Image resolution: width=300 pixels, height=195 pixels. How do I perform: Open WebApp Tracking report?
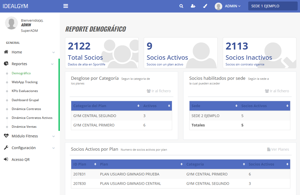(24, 82)
